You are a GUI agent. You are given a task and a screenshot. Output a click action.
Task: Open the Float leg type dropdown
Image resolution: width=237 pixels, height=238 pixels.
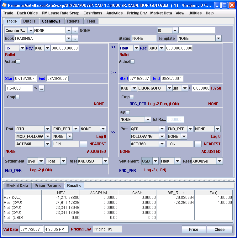tap(137, 48)
